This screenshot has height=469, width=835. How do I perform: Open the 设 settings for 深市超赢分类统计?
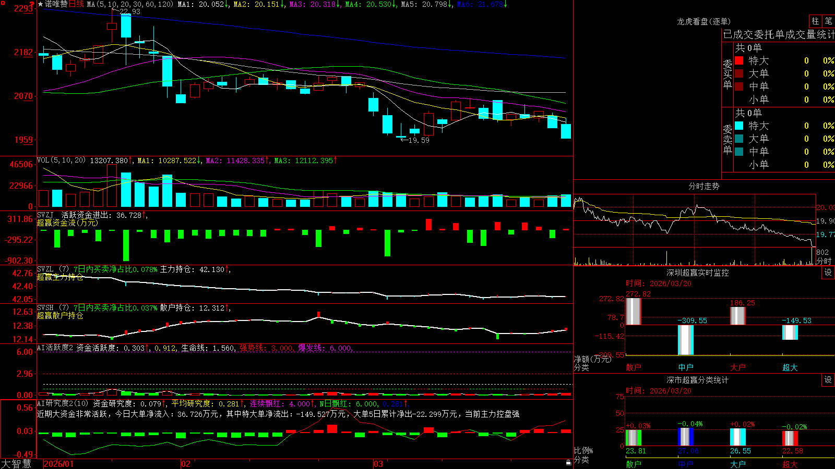(828, 380)
